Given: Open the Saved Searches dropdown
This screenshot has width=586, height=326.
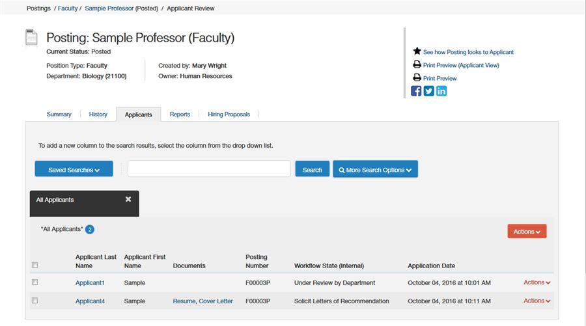Looking at the screenshot, I should click(74, 170).
